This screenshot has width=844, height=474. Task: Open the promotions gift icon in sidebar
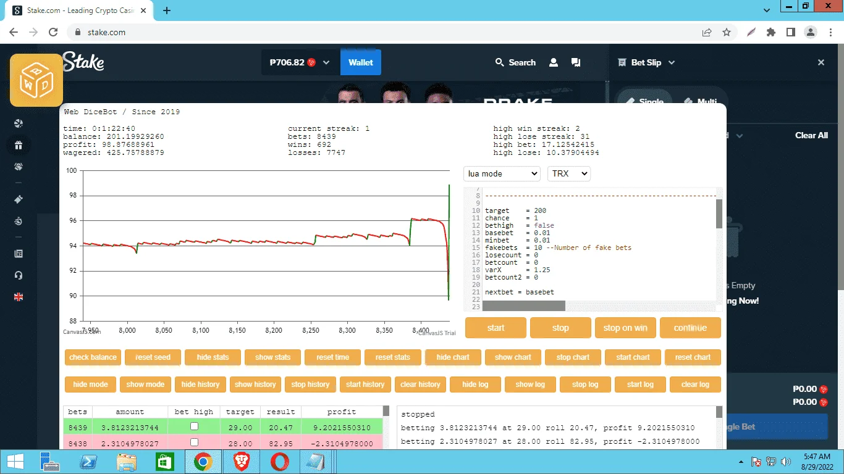coord(19,146)
